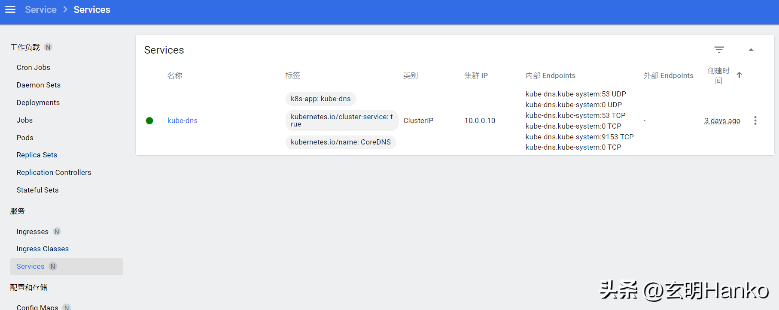
Task: Click the Service breadcrumb link
Action: tap(40, 9)
